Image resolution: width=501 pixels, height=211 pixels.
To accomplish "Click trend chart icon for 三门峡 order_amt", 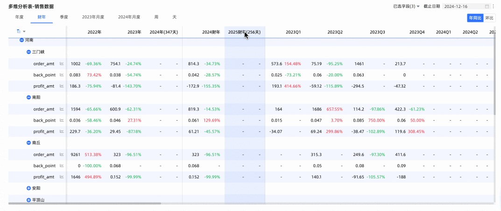I will pyautogui.click(x=62, y=64).
